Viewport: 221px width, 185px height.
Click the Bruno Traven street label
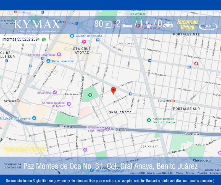coord(120,99)
